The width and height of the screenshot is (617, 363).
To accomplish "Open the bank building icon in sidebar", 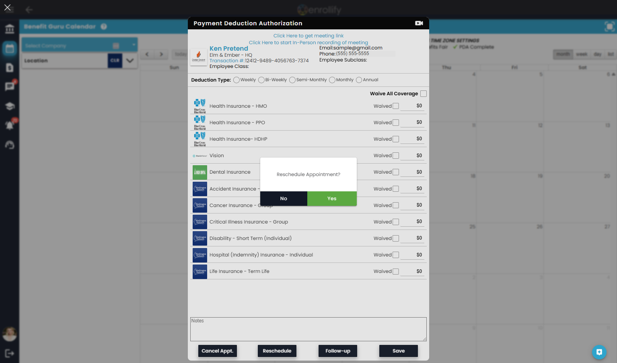I will coord(10,29).
